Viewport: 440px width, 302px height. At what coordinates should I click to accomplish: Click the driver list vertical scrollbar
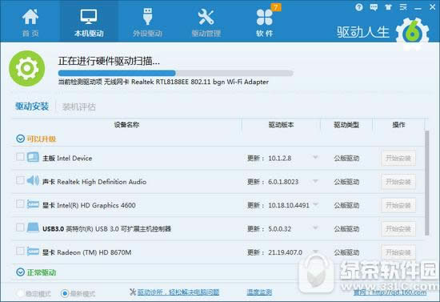427,183
